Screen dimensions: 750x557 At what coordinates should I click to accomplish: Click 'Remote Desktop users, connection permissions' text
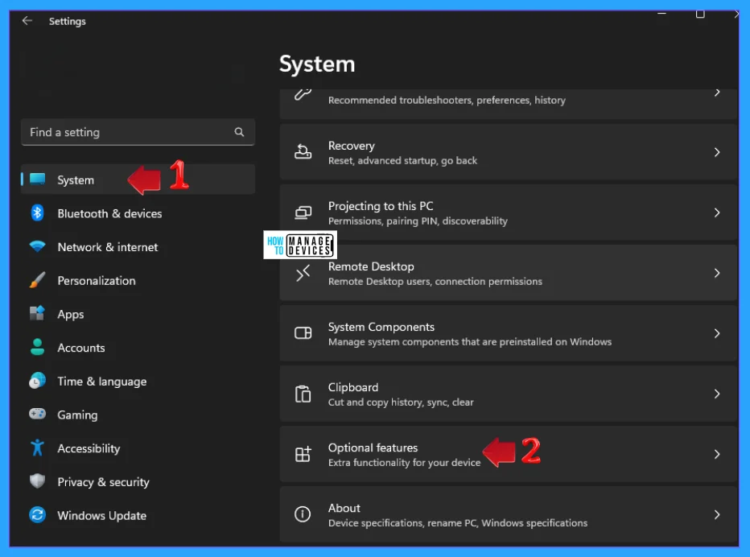(x=435, y=282)
